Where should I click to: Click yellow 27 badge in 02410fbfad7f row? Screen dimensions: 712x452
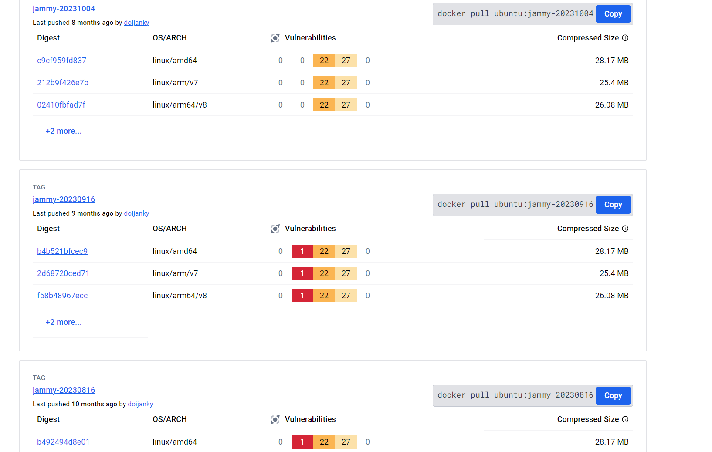(346, 105)
